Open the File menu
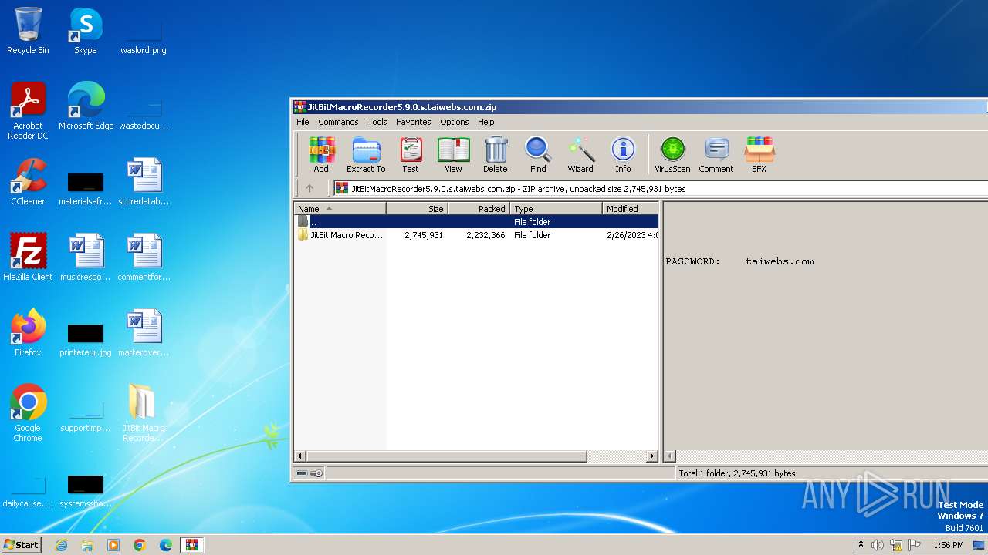The width and height of the screenshot is (988, 555). click(x=303, y=122)
